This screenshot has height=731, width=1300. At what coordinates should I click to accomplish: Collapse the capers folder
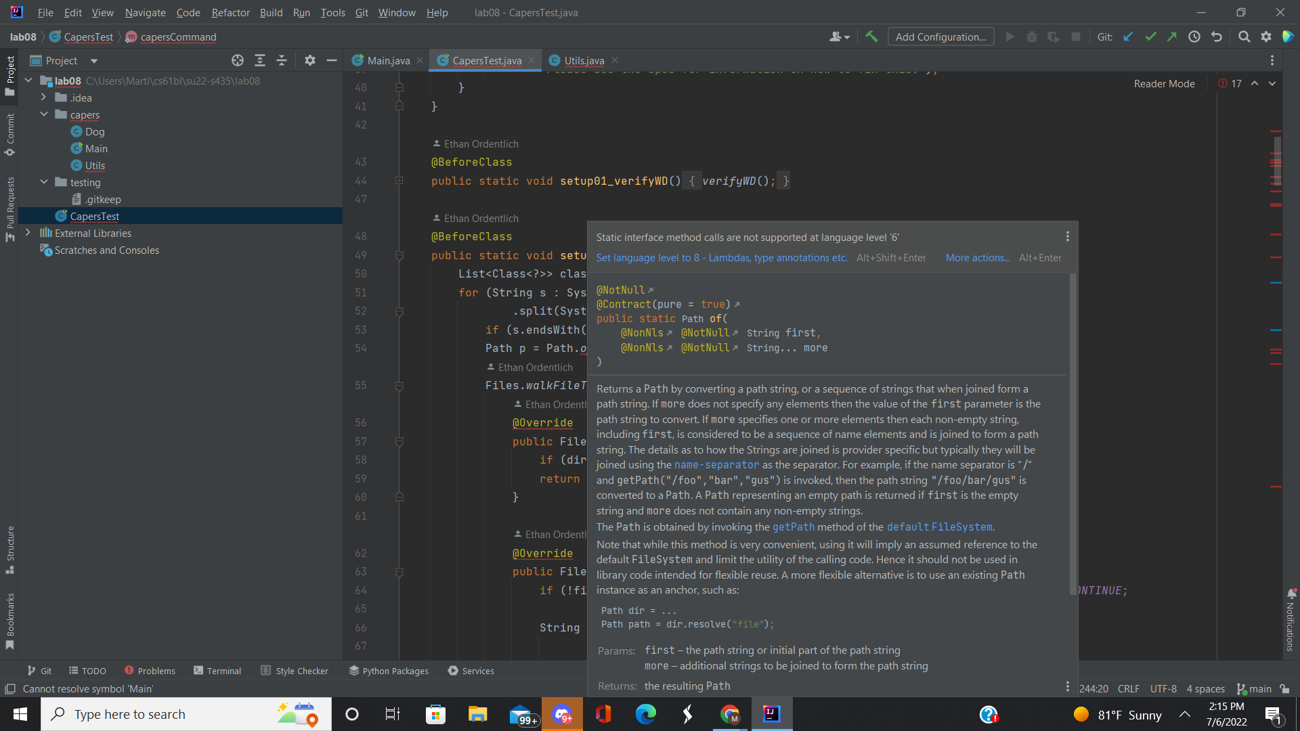pyautogui.click(x=44, y=114)
